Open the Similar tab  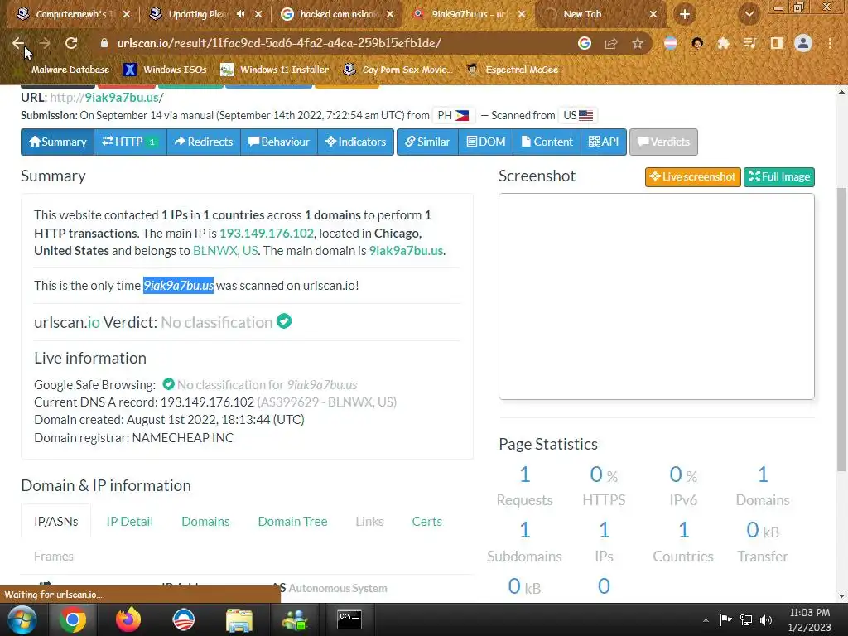click(x=428, y=142)
